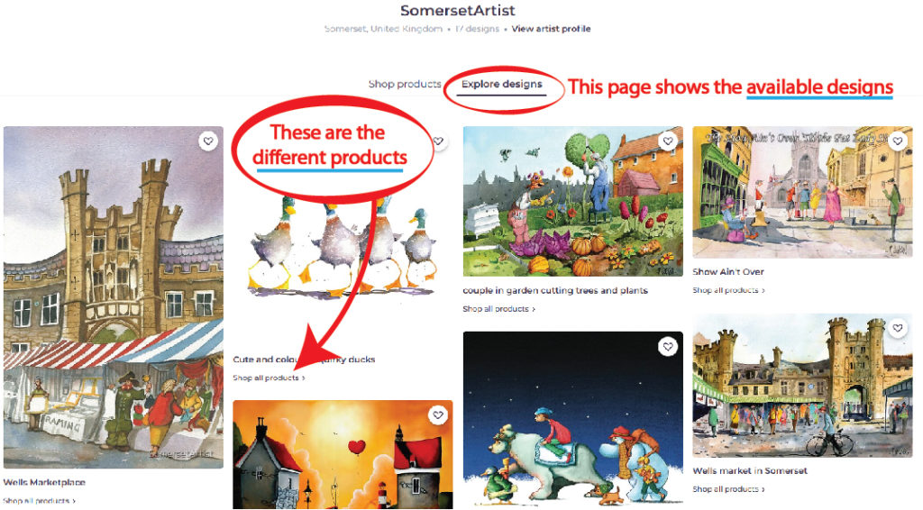Open Shop all products under Wells Marketplace

(x=40, y=501)
